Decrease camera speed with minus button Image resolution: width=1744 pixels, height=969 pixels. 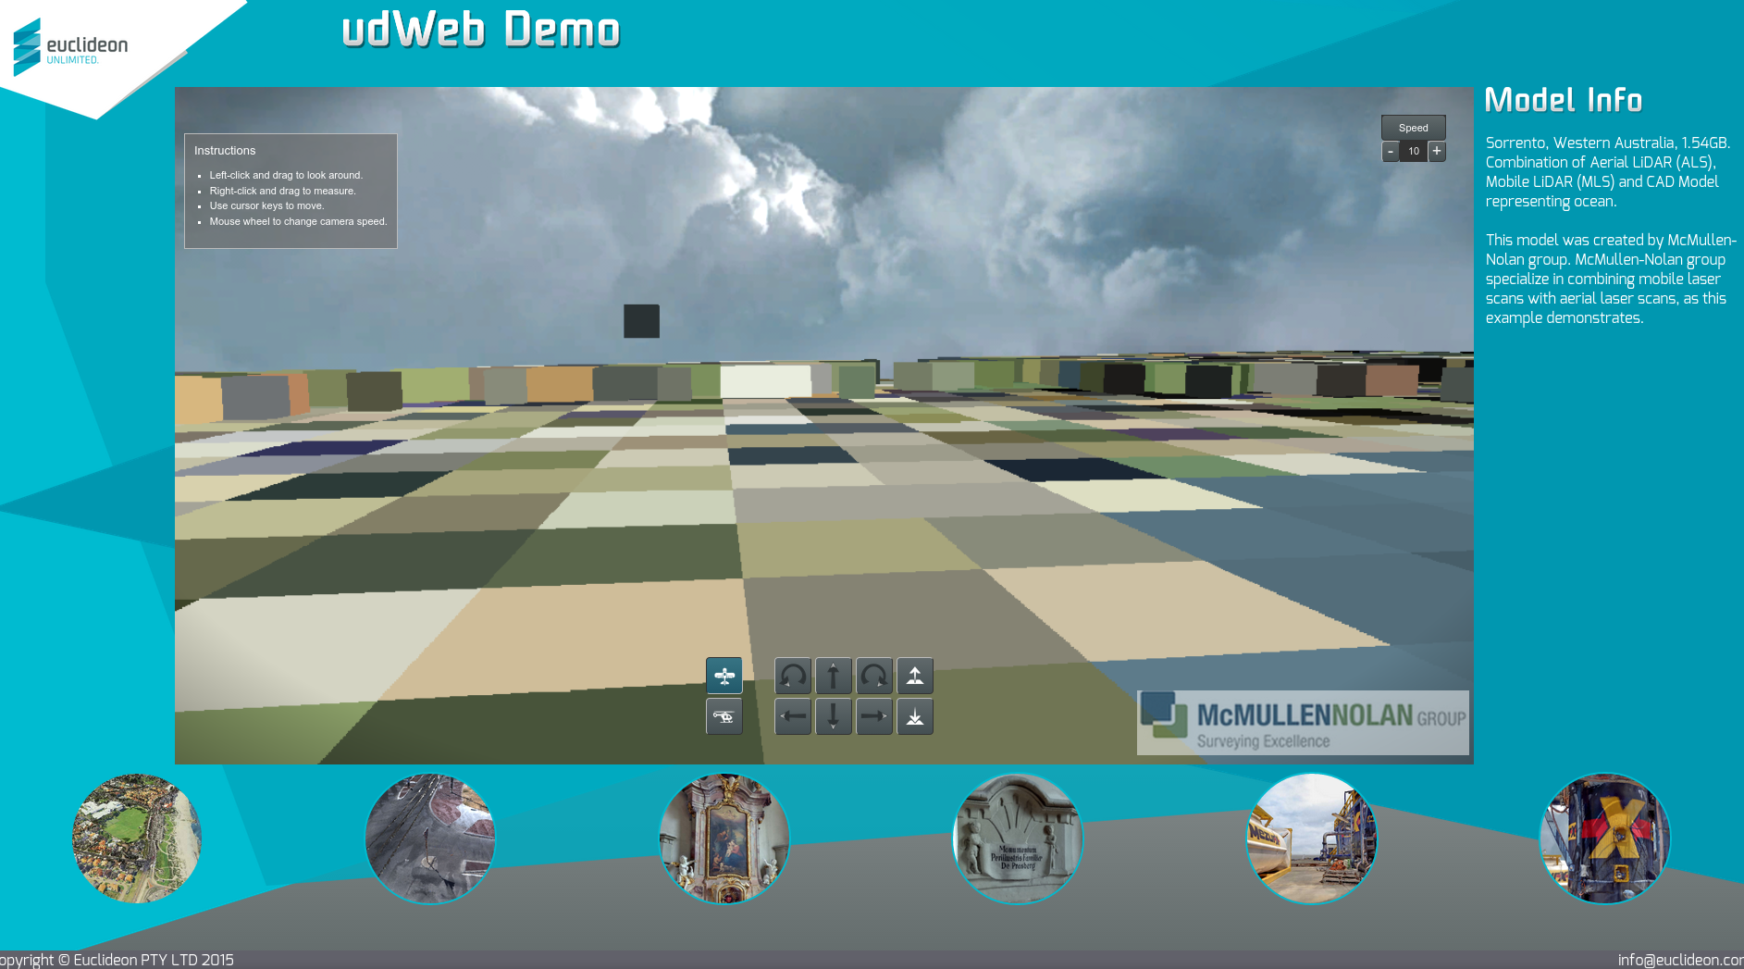pyautogui.click(x=1391, y=151)
